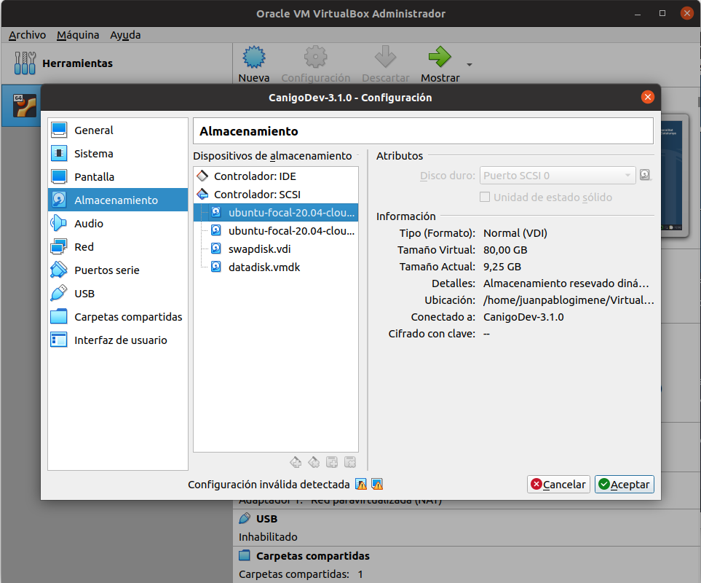Click first invalid configuration warning icon
This screenshot has height=583, width=701.
tap(361, 484)
